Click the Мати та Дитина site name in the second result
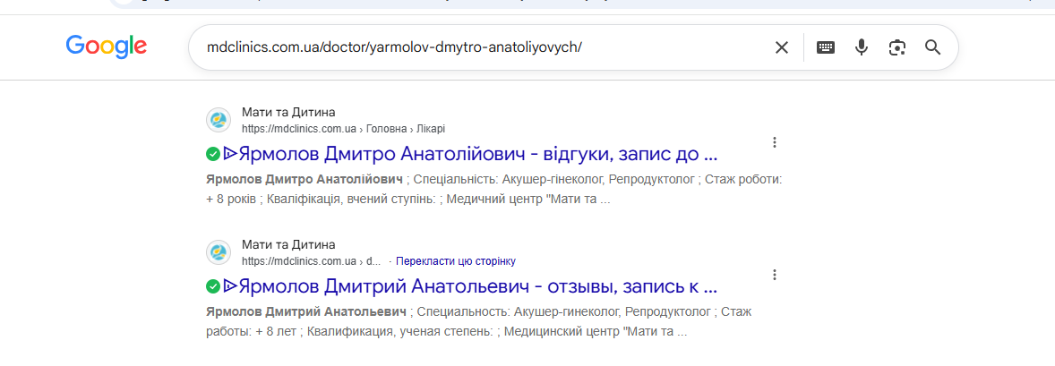This screenshot has height=366, width=1055. pos(288,245)
